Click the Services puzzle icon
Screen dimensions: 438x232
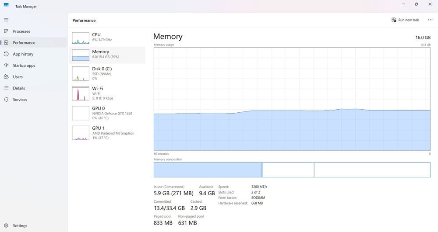point(6,100)
